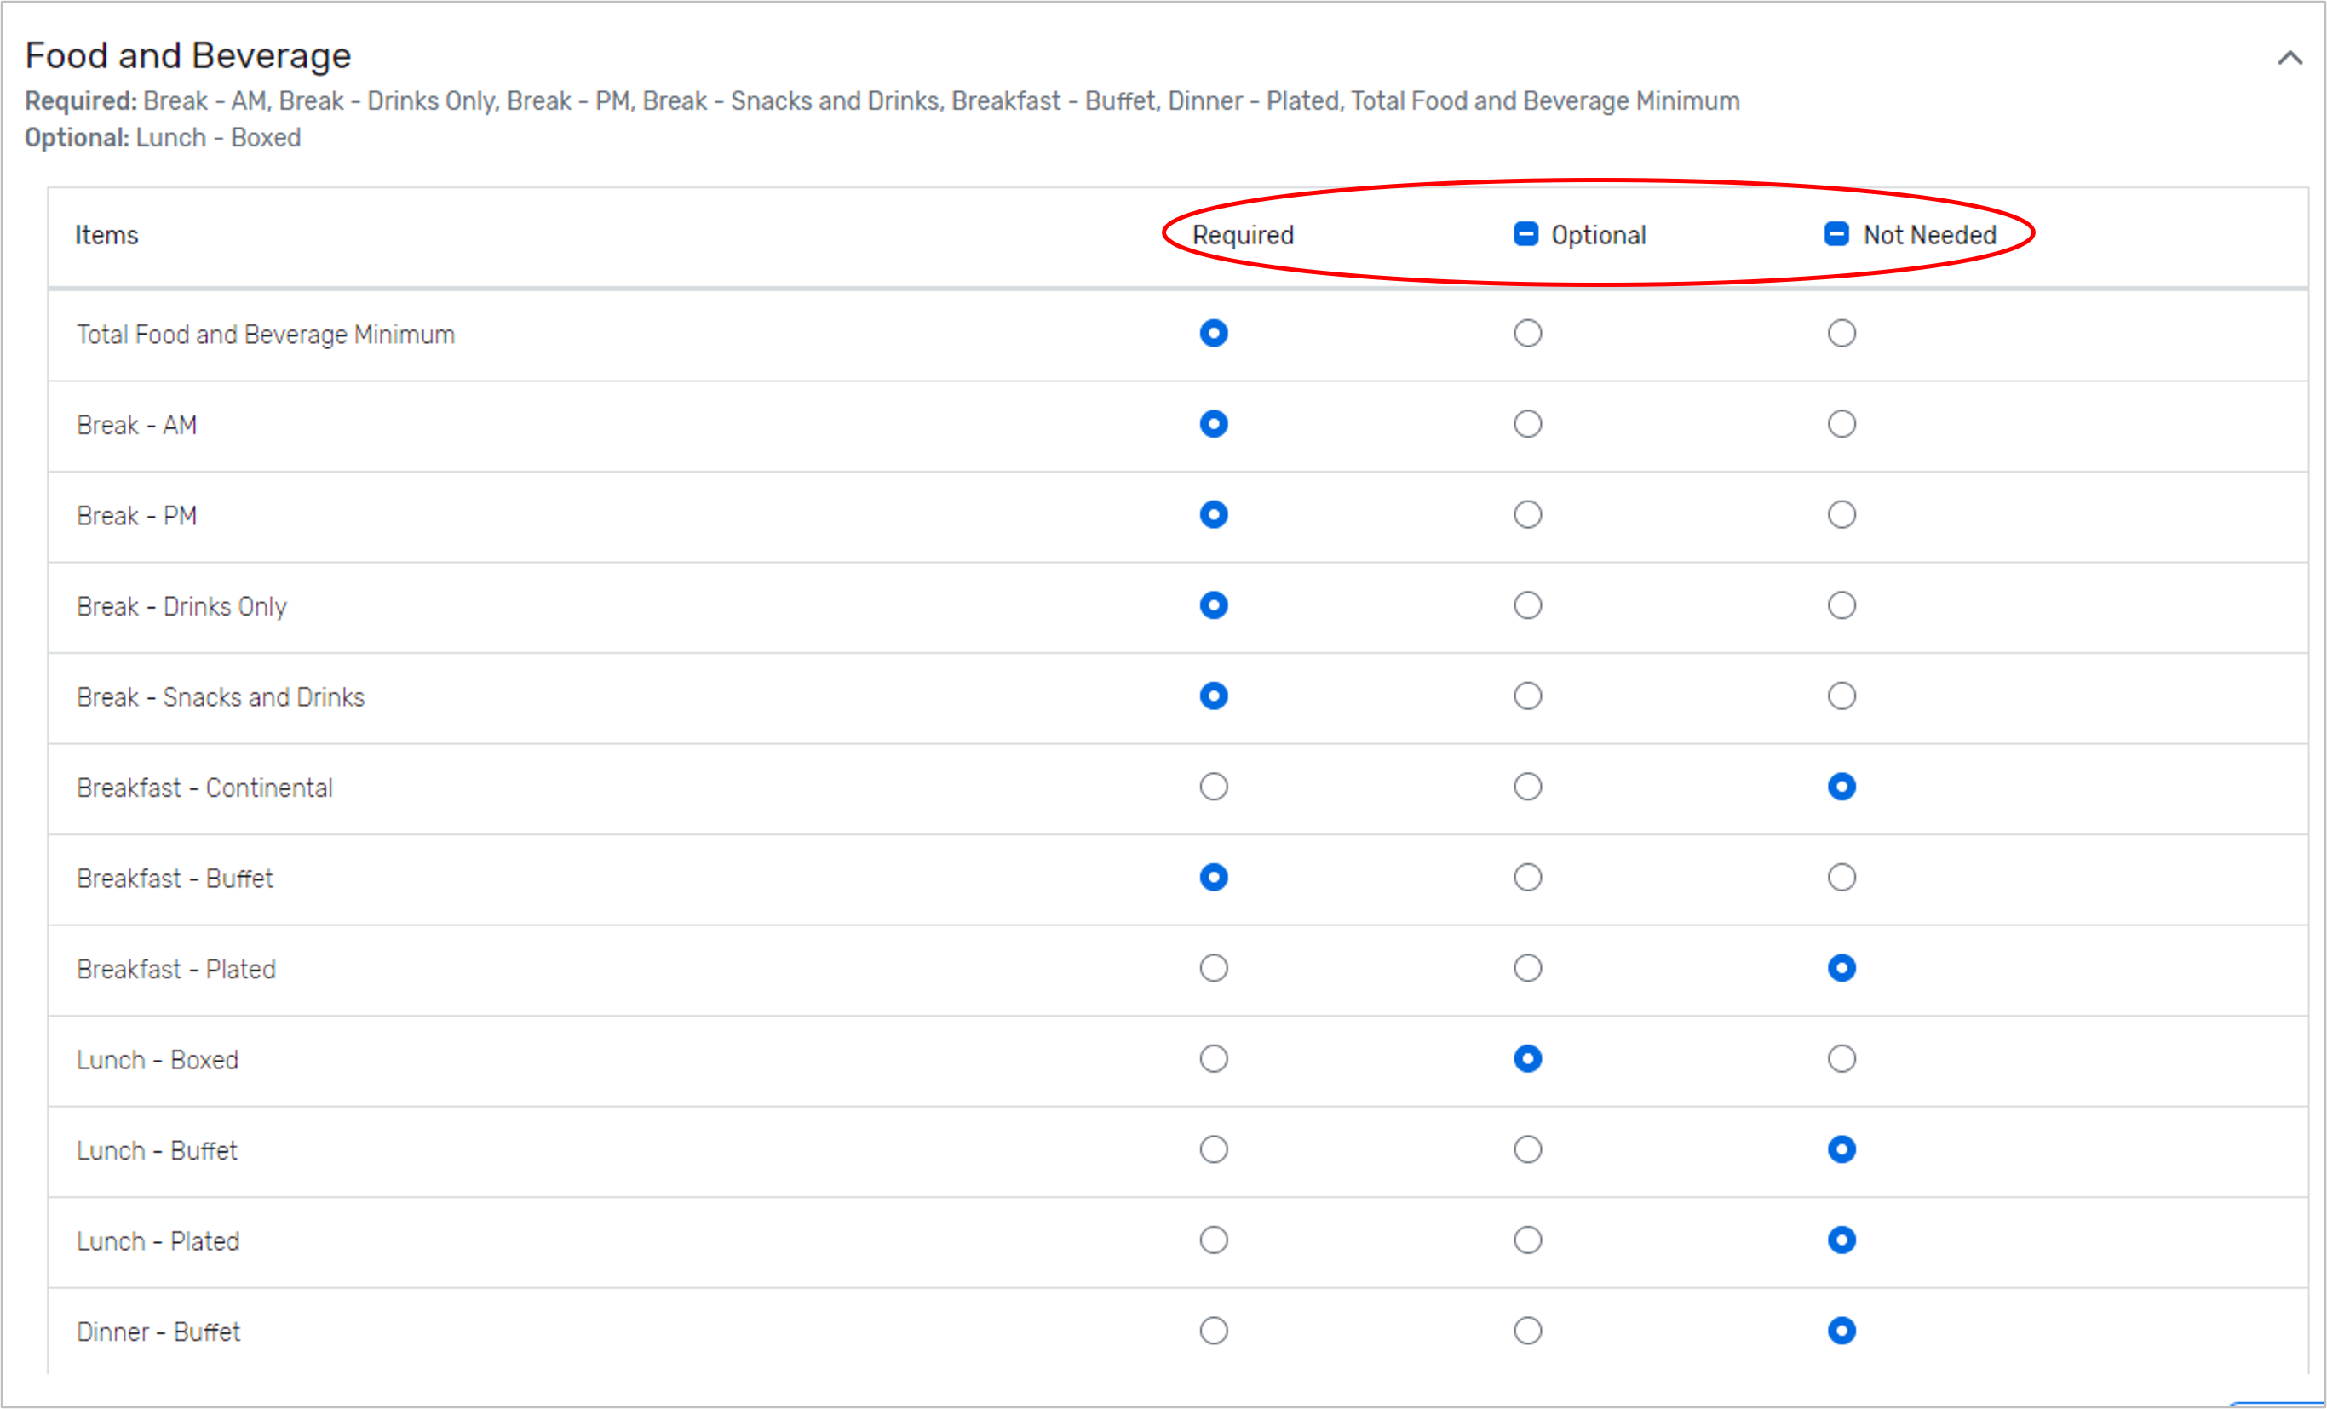Screen dimensions: 2327x1409
Task: Set Break - Snacks and Drinks to Optional
Action: (x=1527, y=696)
